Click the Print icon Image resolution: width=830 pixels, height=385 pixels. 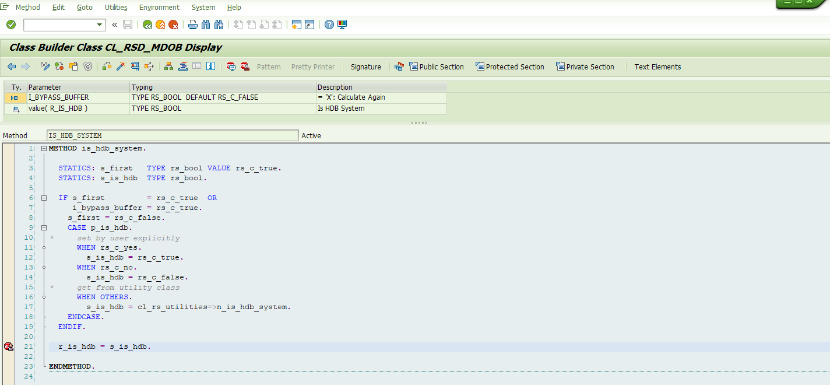pos(192,24)
